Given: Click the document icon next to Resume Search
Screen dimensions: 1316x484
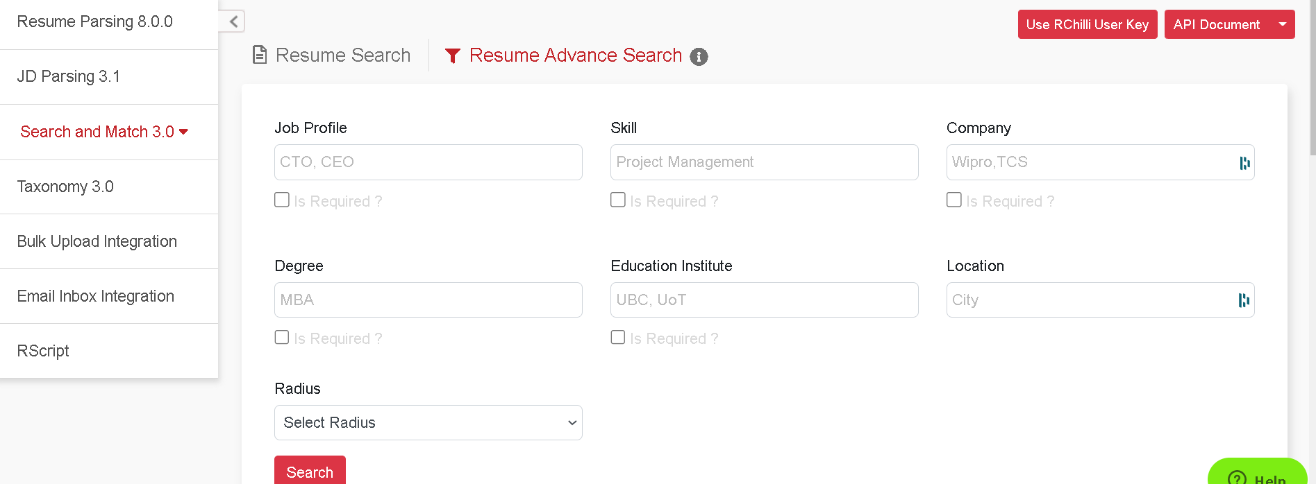Looking at the screenshot, I should (x=260, y=55).
